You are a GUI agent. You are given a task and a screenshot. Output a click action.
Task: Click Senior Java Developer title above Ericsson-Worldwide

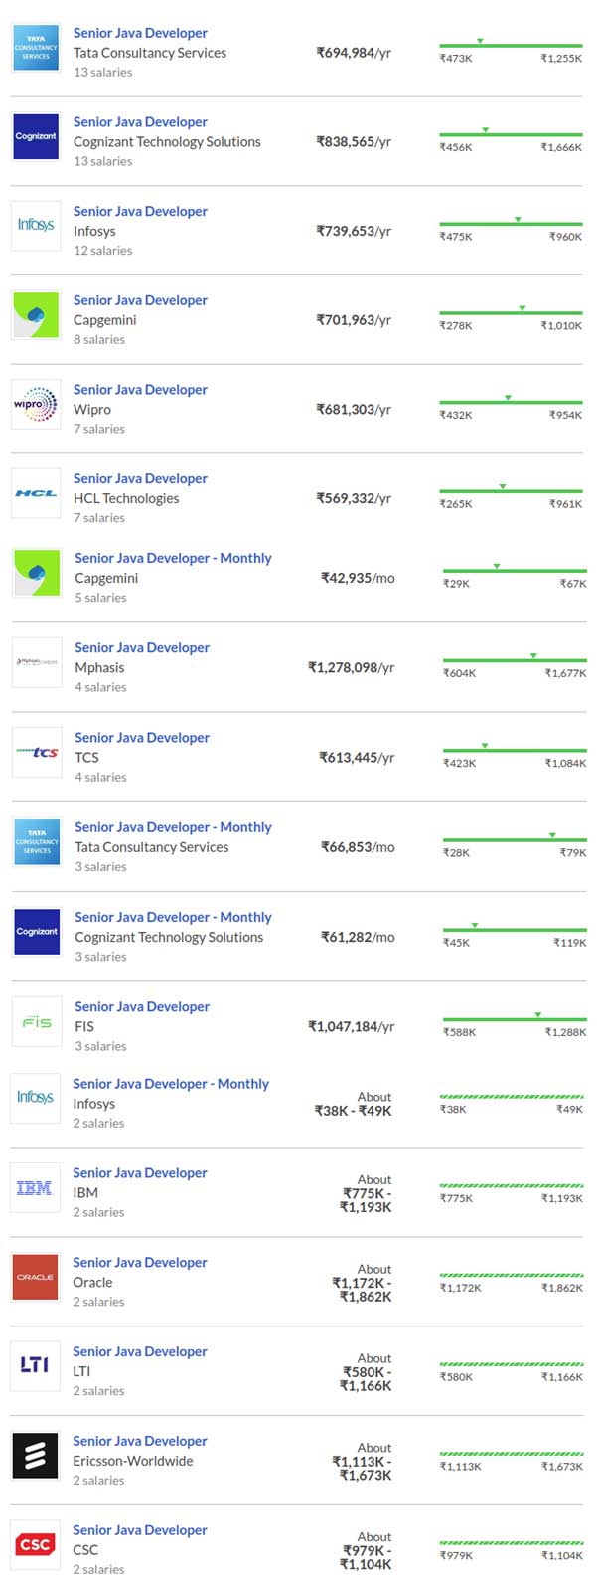click(x=140, y=1441)
